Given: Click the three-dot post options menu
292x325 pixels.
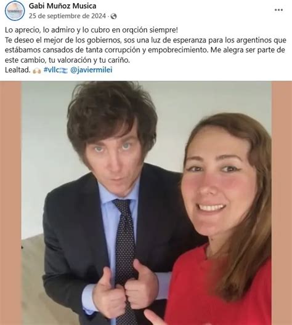Looking at the screenshot, I should coord(278,10).
